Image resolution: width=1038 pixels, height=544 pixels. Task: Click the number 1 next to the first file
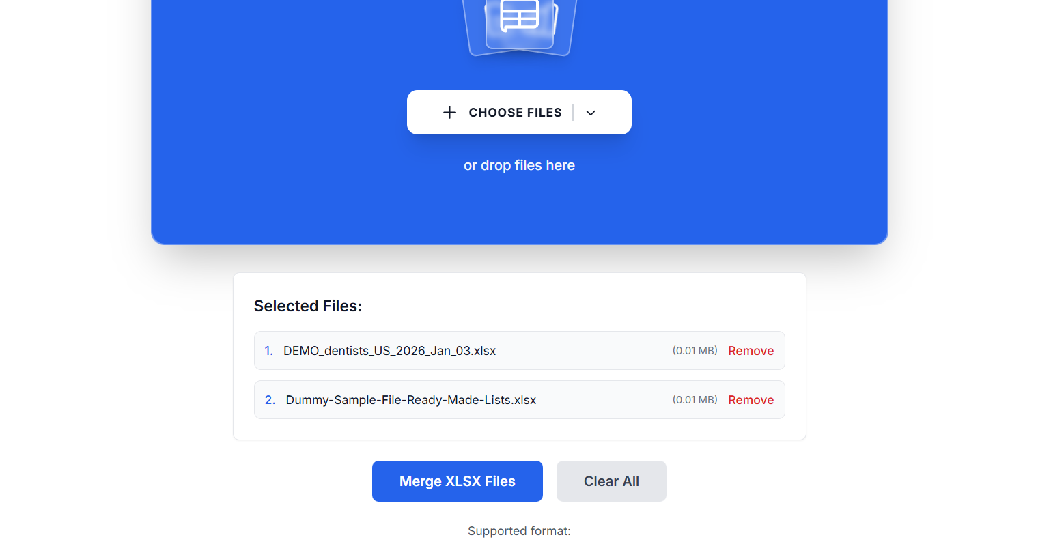point(268,350)
